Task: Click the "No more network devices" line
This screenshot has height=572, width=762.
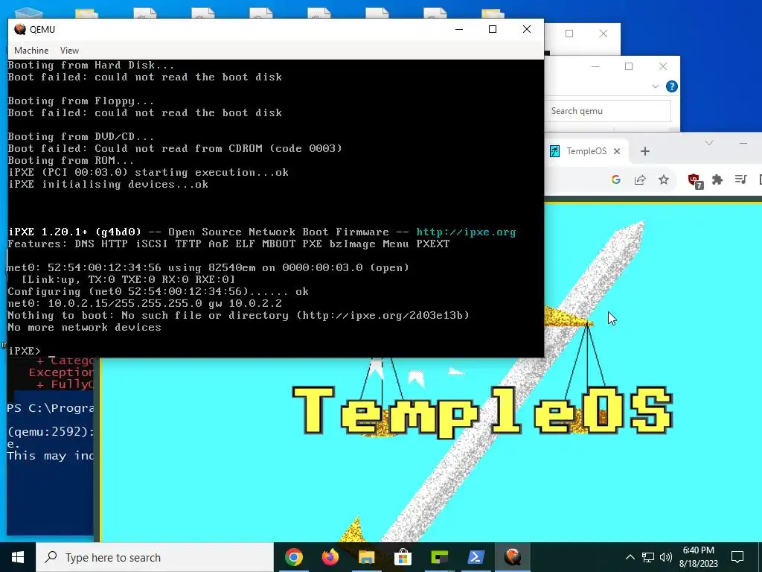Action: click(85, 327)
